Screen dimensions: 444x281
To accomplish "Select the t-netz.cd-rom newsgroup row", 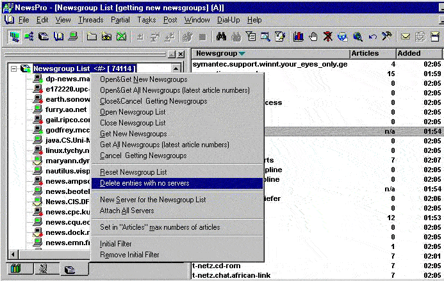I will pos(317,266).
